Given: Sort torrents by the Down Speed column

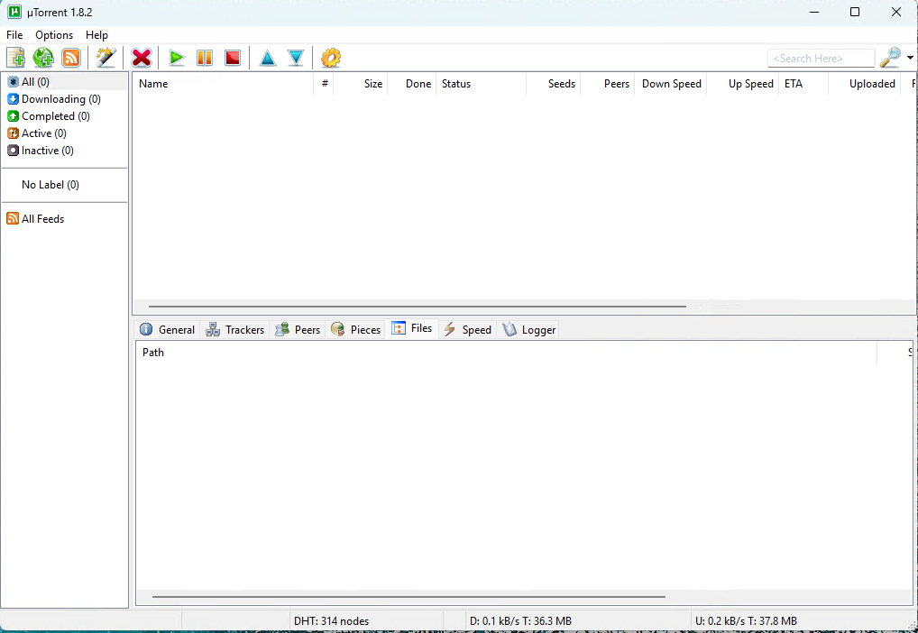Looking at the screenshot, I should tap(671, 84).
